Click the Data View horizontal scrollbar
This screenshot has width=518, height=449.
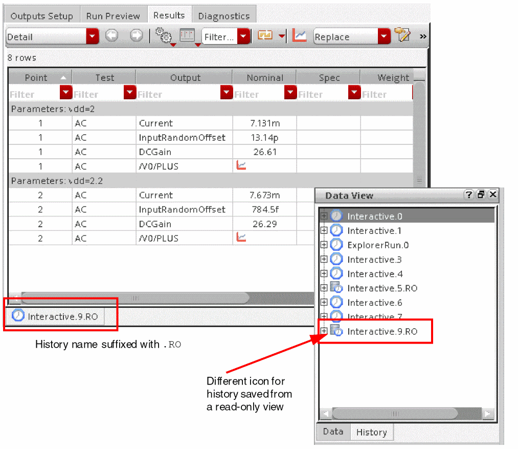pyautogui.click(x=394, y=413)
